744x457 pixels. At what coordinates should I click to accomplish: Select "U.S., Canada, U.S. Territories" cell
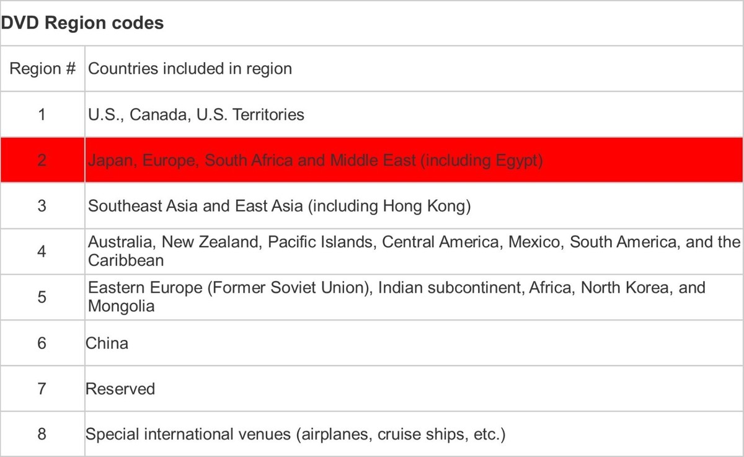(x=196, y=114)
